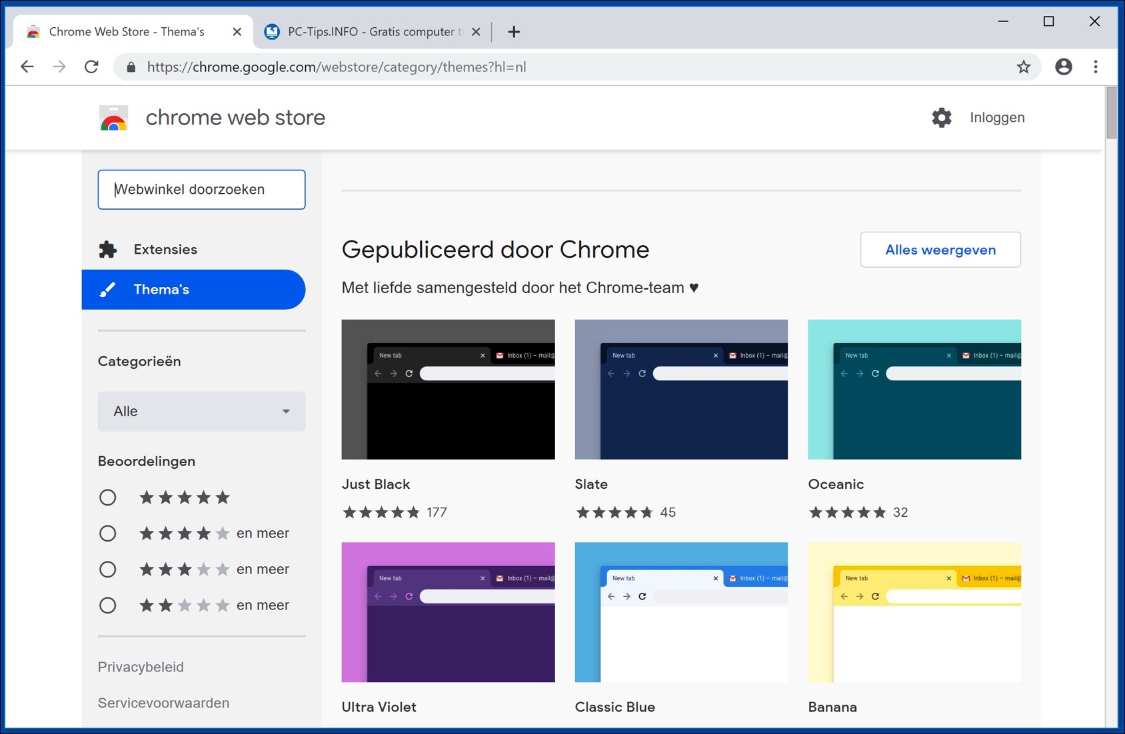Focus the Webwinkel doorzoeken search field

[x=201, y=189]
